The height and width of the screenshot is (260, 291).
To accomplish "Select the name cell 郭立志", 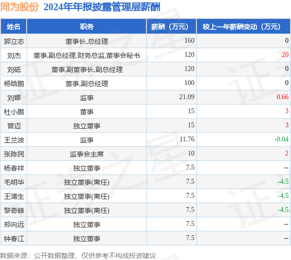I will tap(14, 41).
